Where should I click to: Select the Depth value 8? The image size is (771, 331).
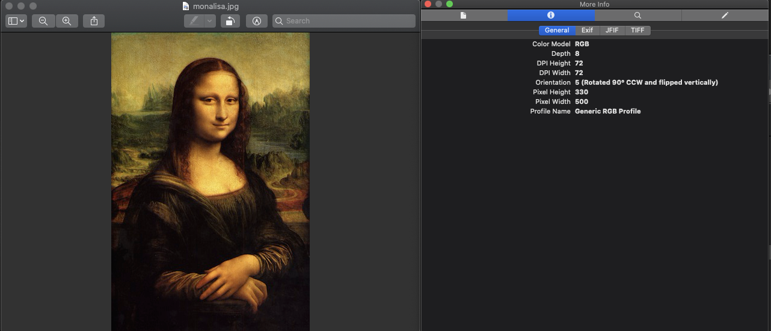pos(577,53)
